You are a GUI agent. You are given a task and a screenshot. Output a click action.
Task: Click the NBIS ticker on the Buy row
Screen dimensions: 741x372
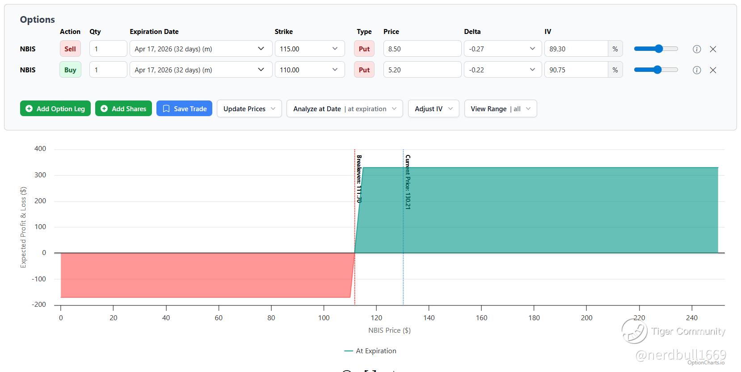(28, 70)
